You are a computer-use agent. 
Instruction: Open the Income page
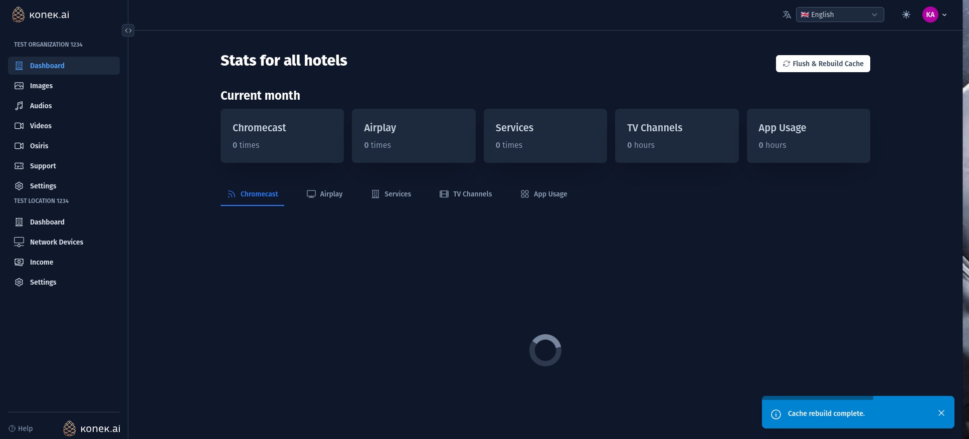(x=64, y=262)
